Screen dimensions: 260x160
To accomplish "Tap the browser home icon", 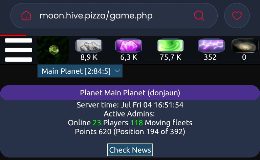I will point(26,16).
